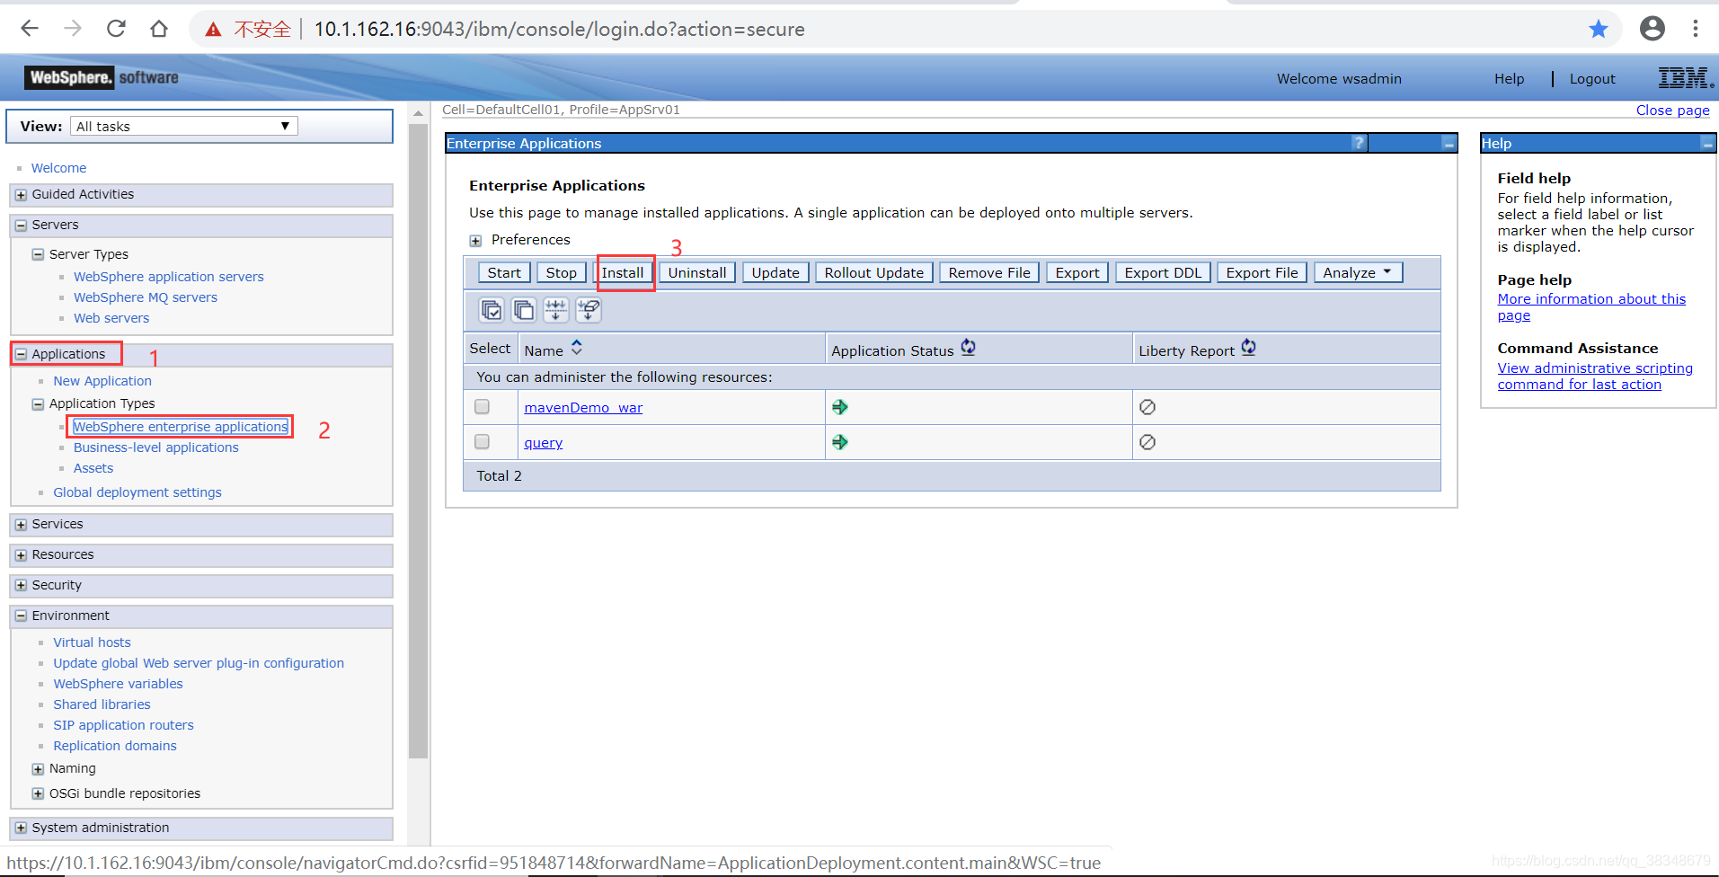Refresh the Liberty Report column icon
The image size is (1719, 877).
[x=1249, y=348]
